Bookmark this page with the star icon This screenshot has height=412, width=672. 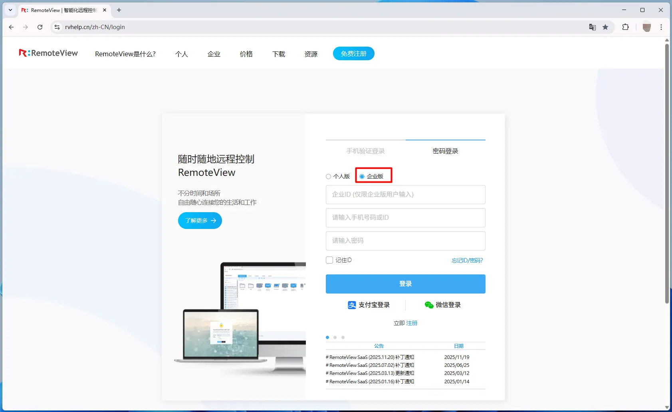pyautogui.click(x=606, y=27)
